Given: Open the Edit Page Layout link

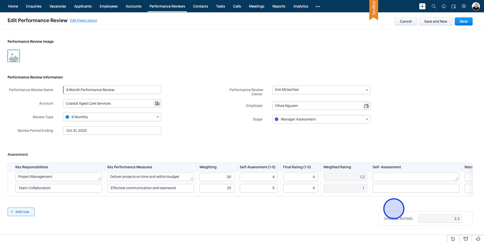Looking at the screenshot, I should [83, 21].
